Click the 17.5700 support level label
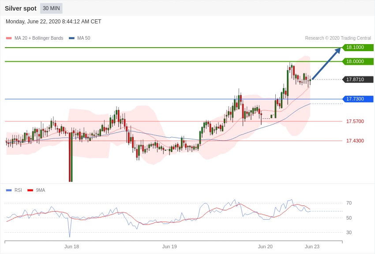The image size is (375, 254). click(355, 121)
